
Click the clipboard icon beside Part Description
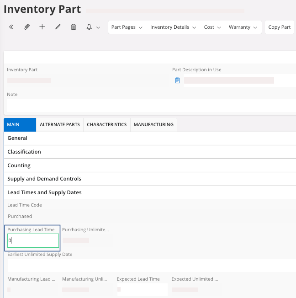177,80
